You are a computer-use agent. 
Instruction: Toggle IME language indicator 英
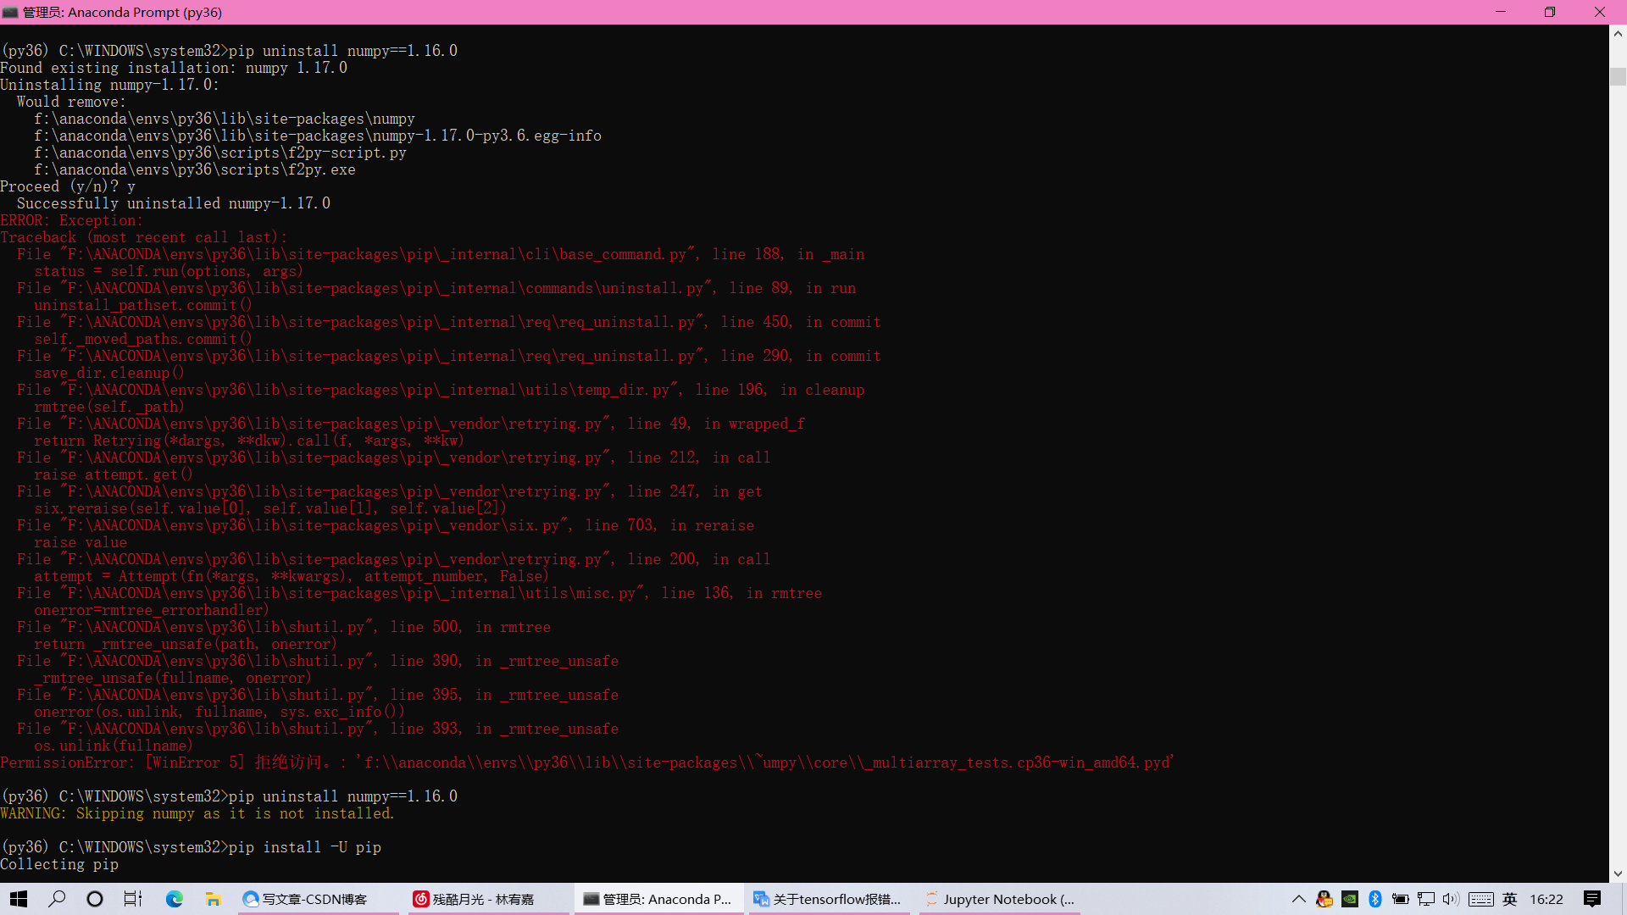(1510, 899)
